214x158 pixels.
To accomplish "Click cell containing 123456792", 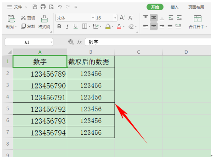I will 40,108.
